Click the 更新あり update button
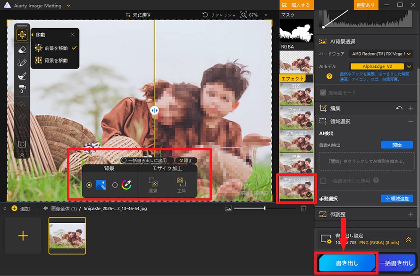 (365, 5)
